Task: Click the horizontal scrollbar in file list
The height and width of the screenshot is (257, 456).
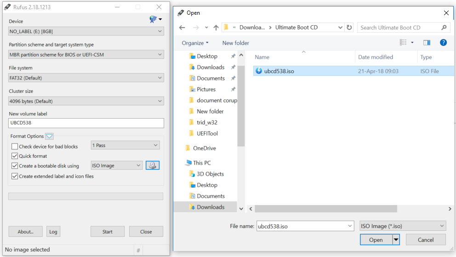Action: [x=326, y=209]
